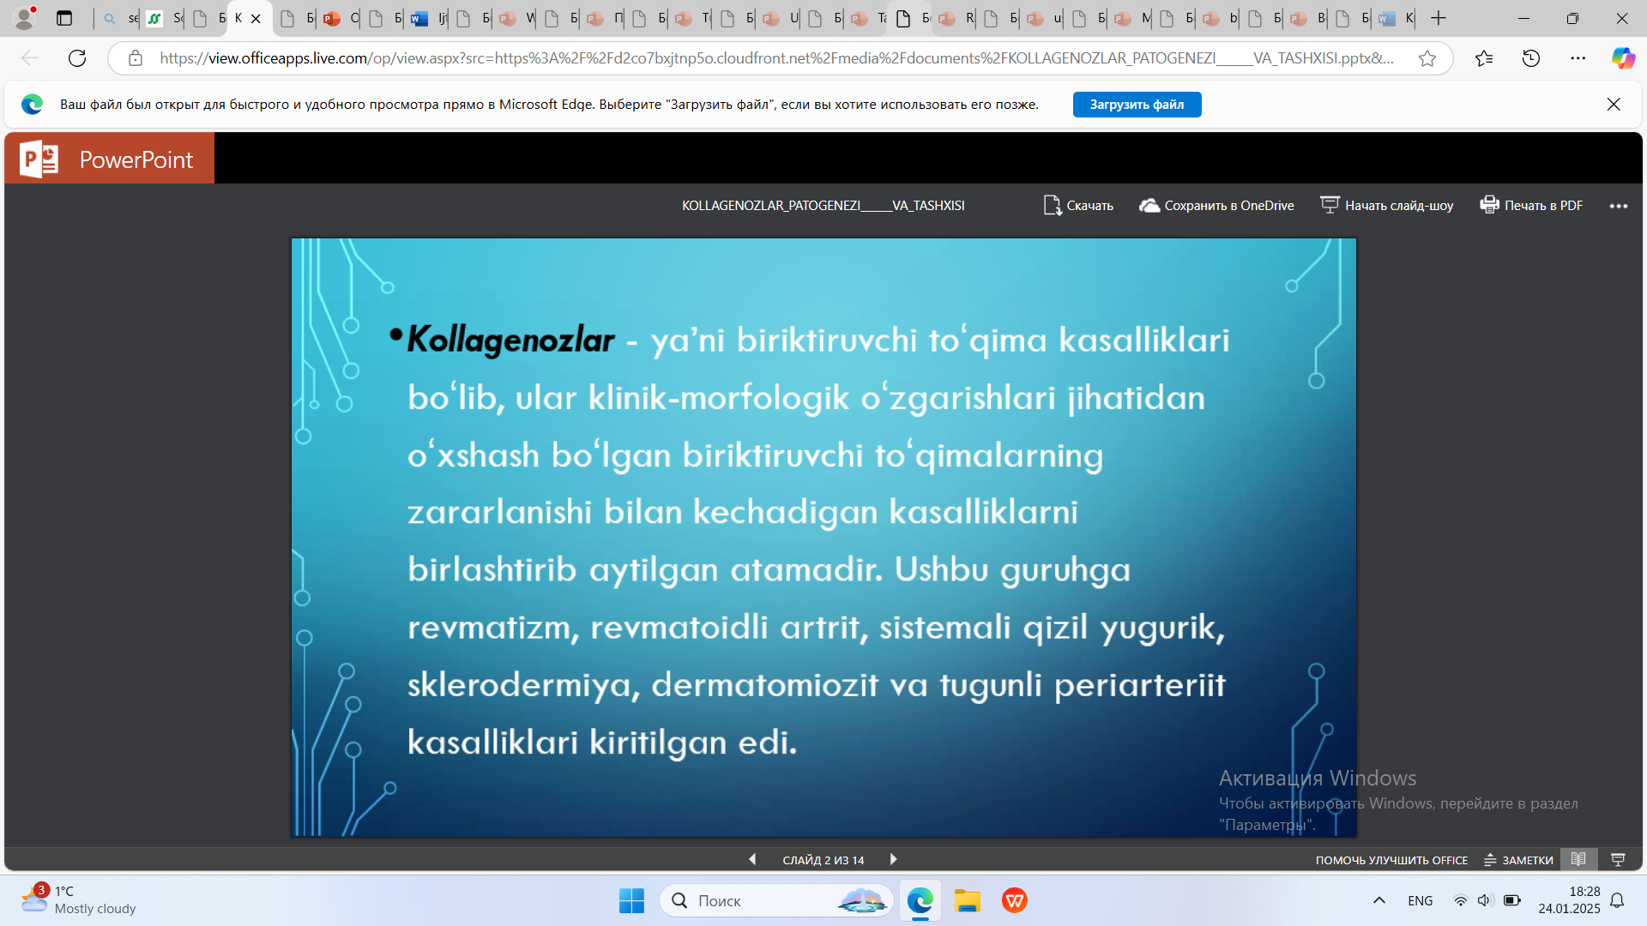
Task: Click the slide counter СЛАЙД 2 ИЗ 14
Action: click(823, 860)
